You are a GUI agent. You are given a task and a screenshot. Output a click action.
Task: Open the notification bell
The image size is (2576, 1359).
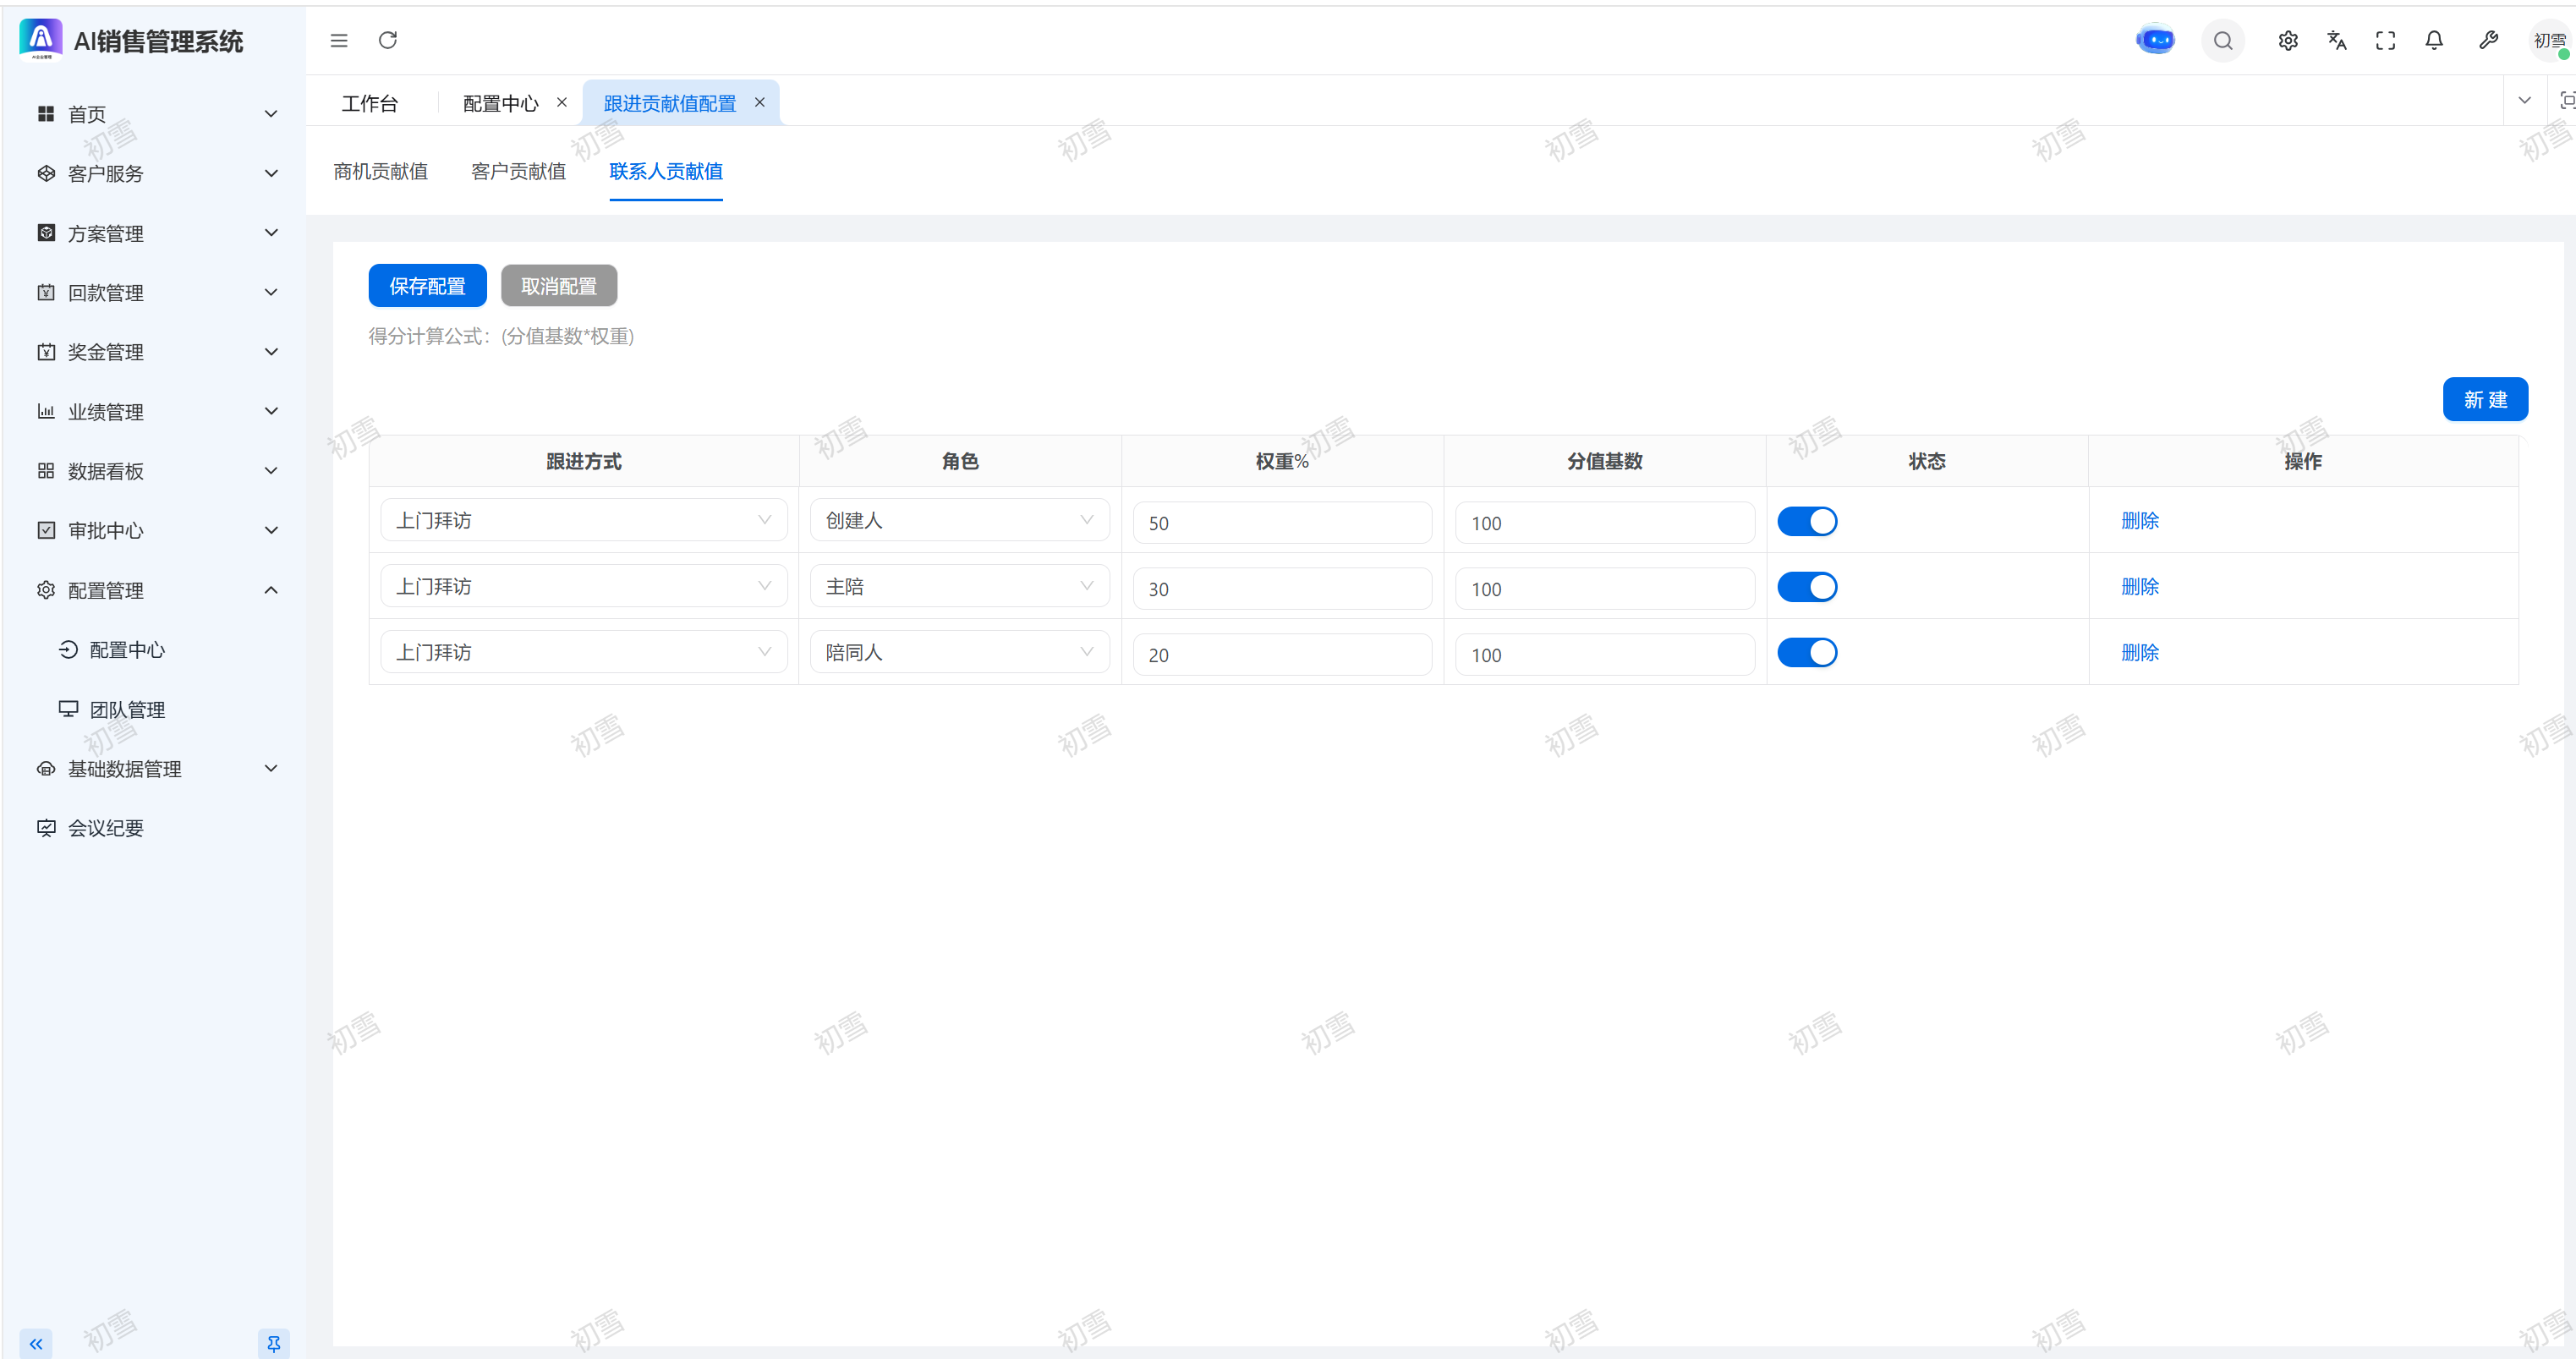coord(2434,40)
